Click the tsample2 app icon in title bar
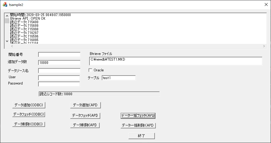The image size is (271, 143). (x=5, y=4)
